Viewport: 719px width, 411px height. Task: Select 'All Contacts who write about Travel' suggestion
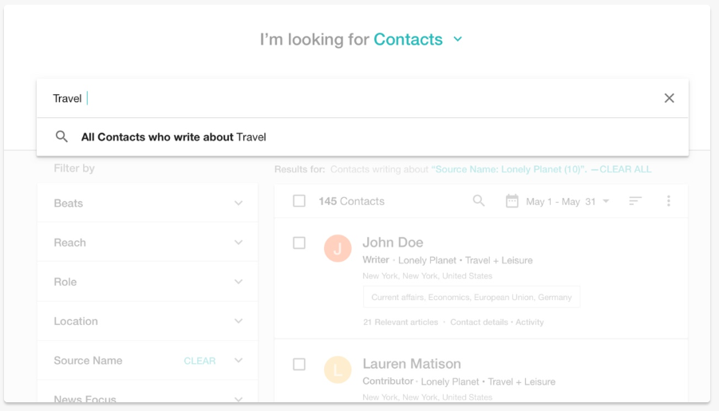click(x=174, y=137)
